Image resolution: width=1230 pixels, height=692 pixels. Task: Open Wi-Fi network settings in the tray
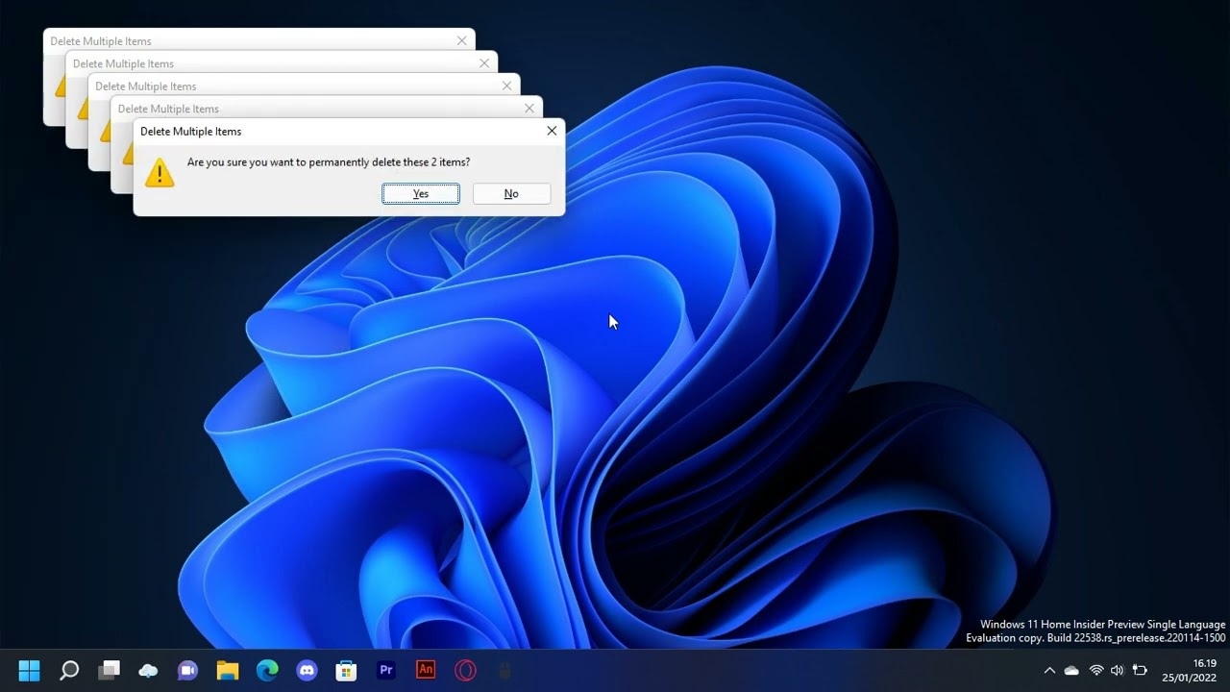1096,670
